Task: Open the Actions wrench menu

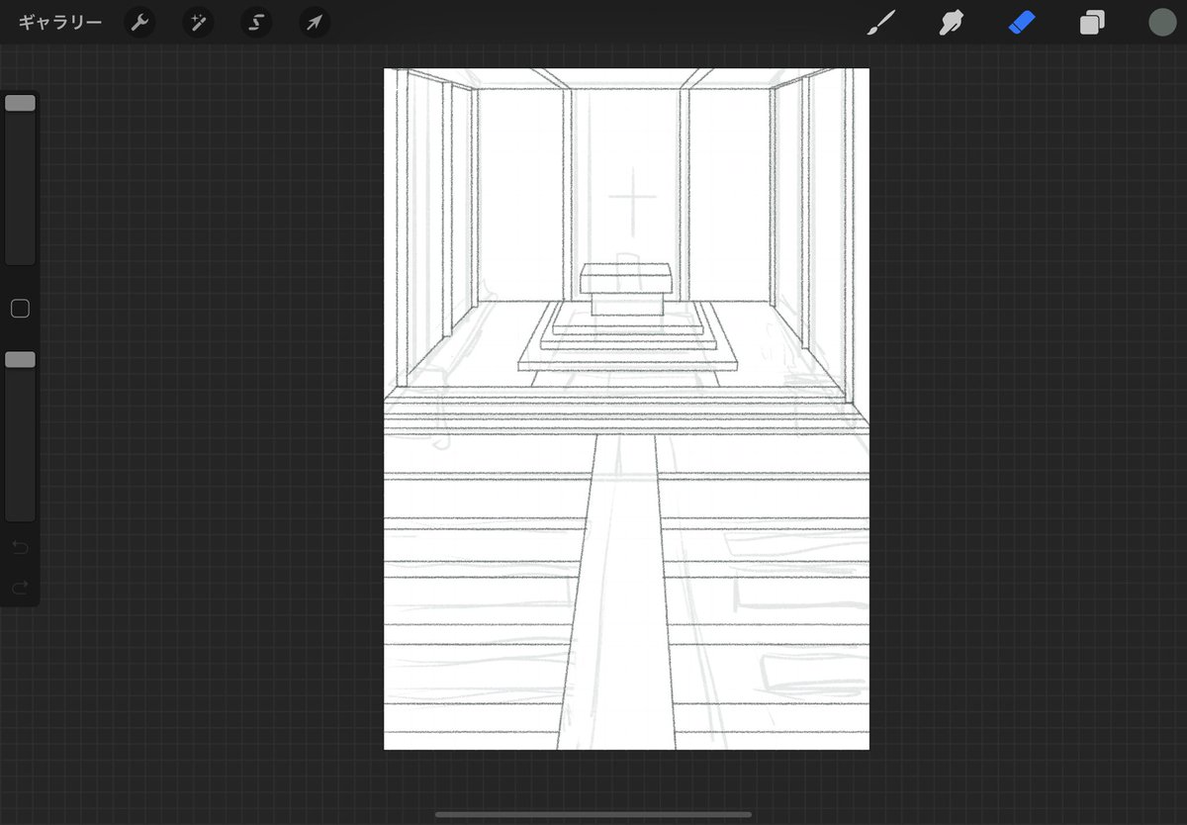Action: click(140, 22)
